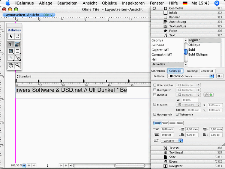Select the image frame tool

tap(18, 45)
